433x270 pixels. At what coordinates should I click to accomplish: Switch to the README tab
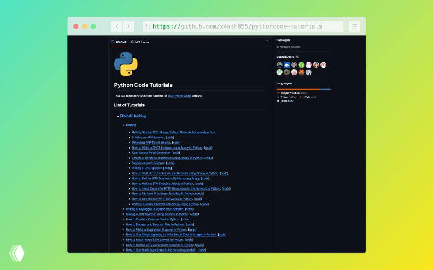119,42
